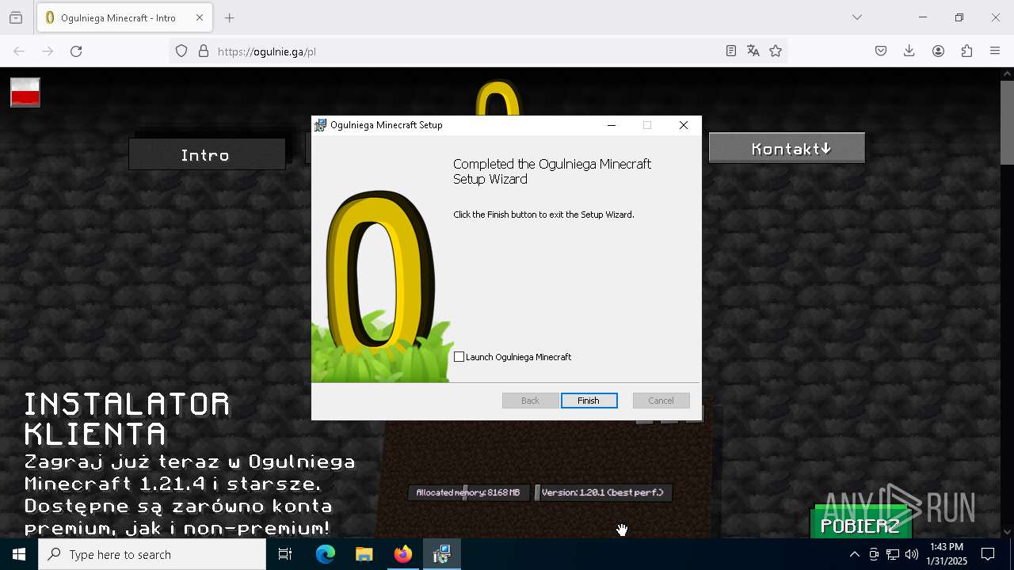Adjust the Allocated memory 8168 MB slider
This screenshot has width=1014, height=570.
coord(468,492)
